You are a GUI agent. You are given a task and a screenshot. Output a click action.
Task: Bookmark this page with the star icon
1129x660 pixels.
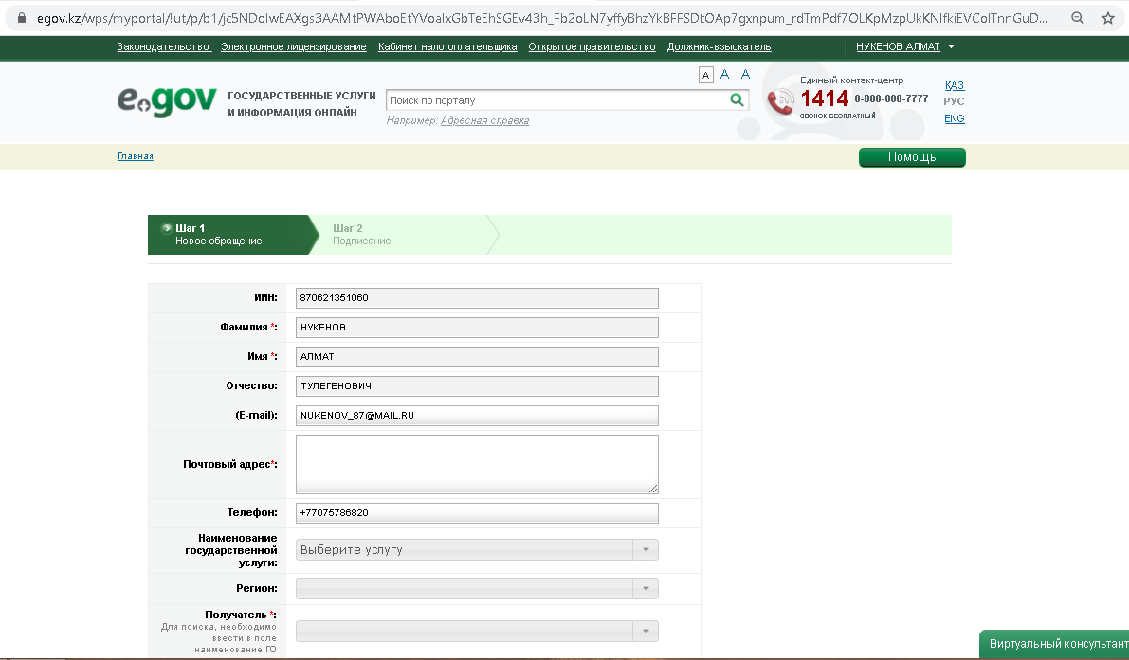pos(1107,18)
